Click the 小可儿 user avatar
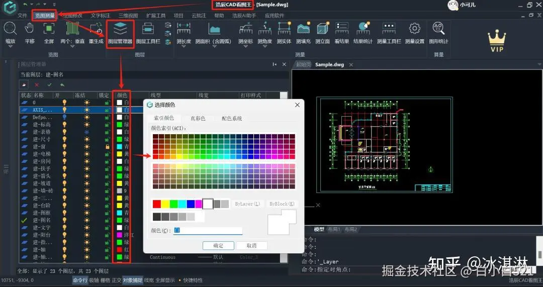 tap(452, 5)
